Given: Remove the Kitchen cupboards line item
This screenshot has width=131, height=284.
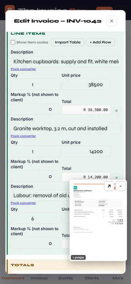Looking at the screenshot, I should coord(116,111).
